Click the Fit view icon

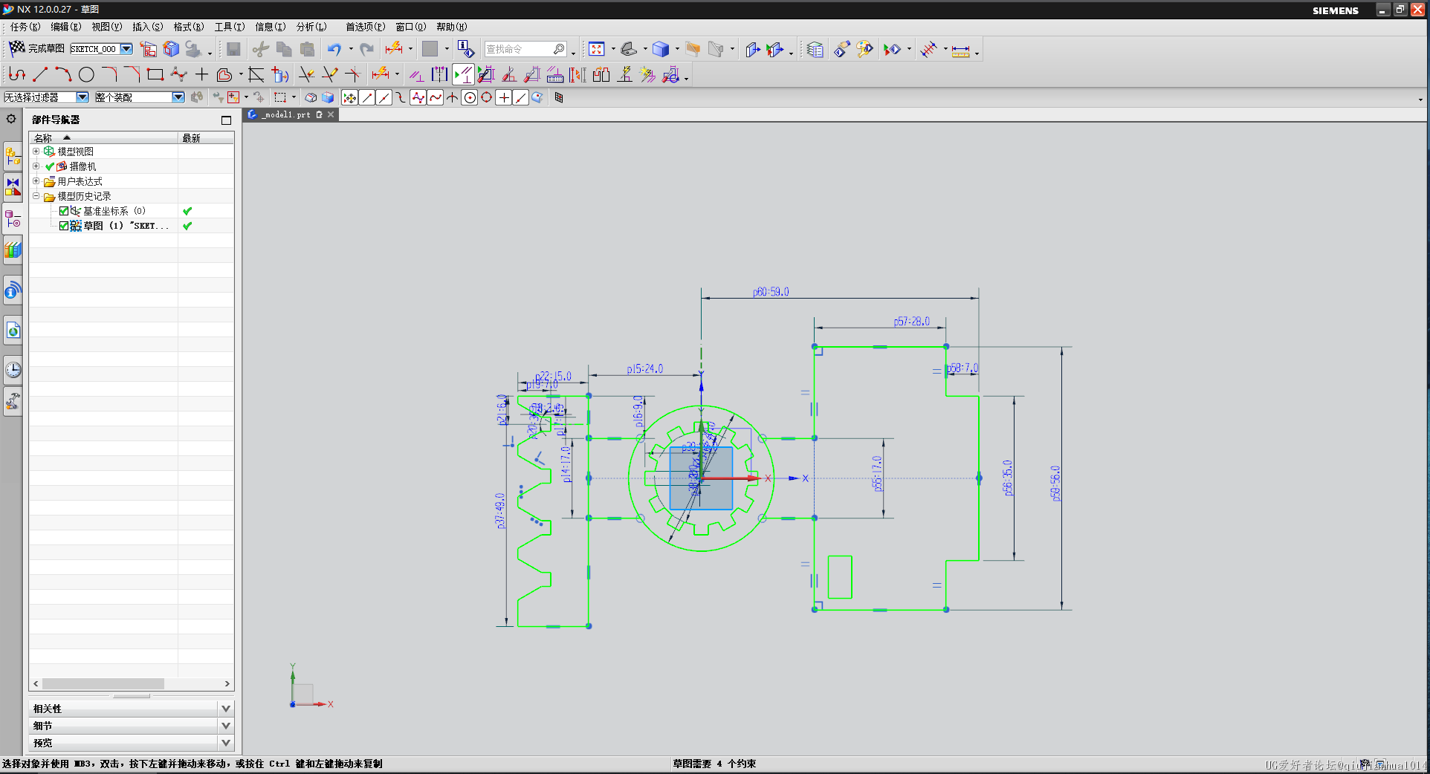click(x=596, y=49)
